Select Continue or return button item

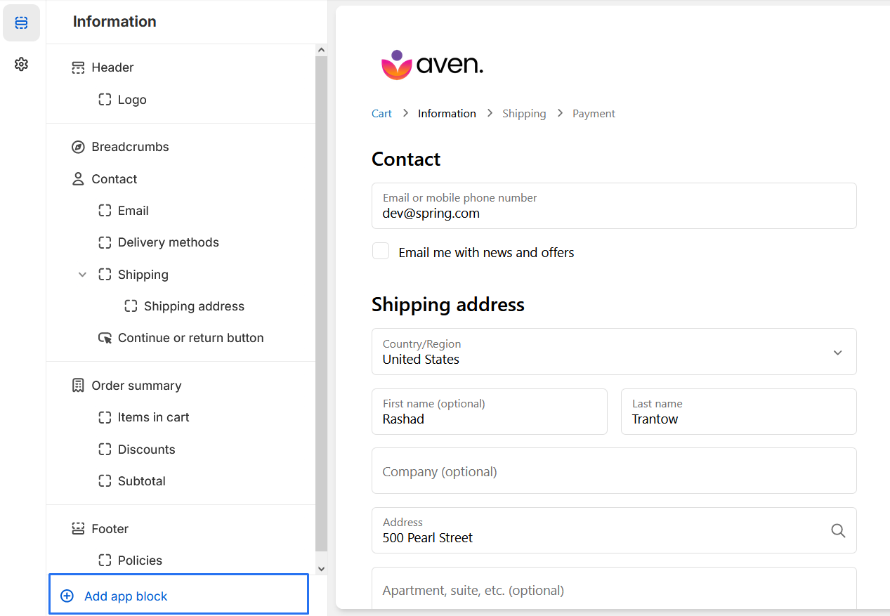(x=190, y=338)
